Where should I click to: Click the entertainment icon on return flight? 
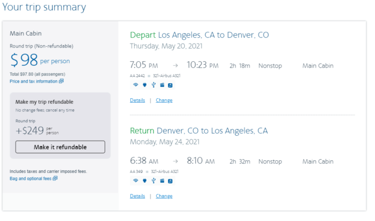pos(162,181)
